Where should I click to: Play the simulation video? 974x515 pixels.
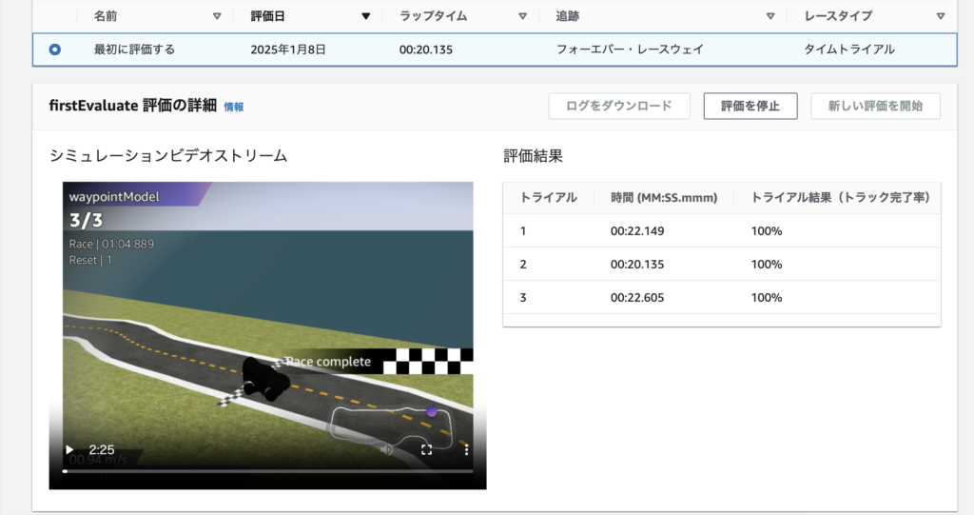click(69, 449)
